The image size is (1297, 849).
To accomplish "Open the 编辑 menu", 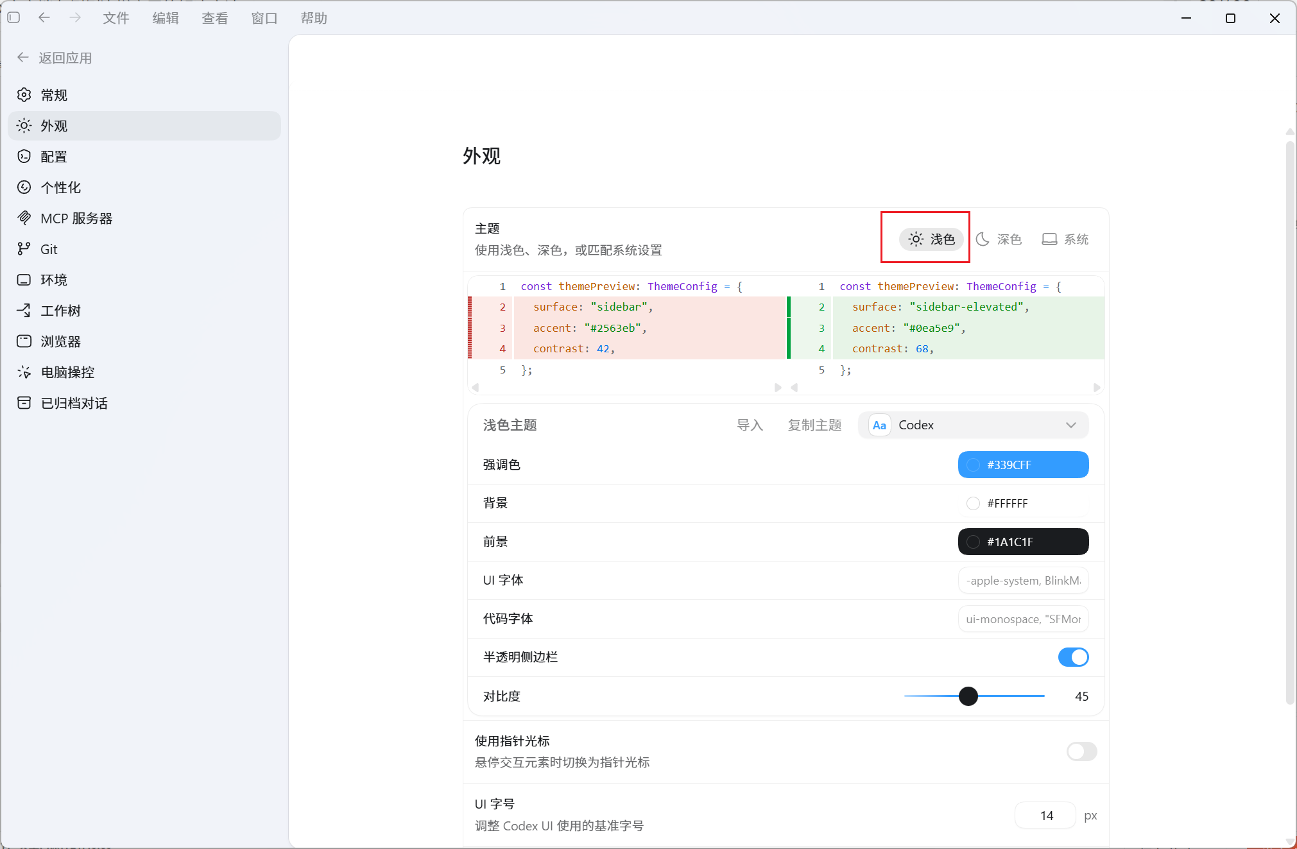I will (x=166, y=18).
